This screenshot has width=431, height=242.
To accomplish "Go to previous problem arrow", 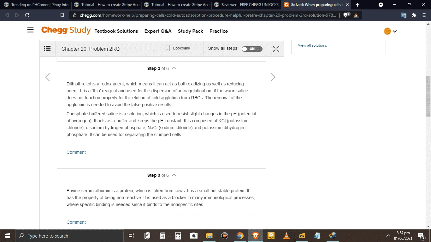I will coord(47,77).
